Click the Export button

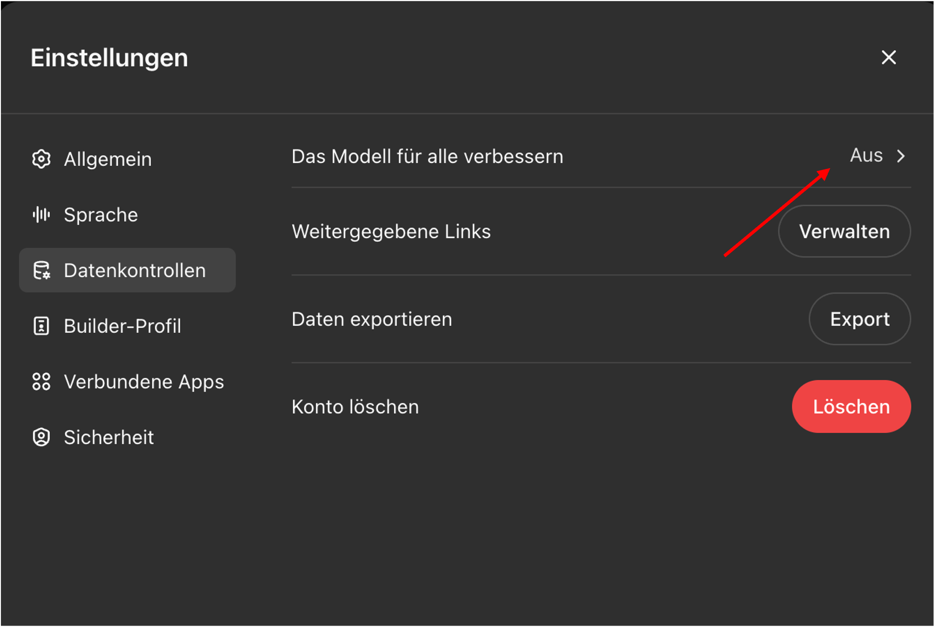pyautogui.click(x=860, y=319)
